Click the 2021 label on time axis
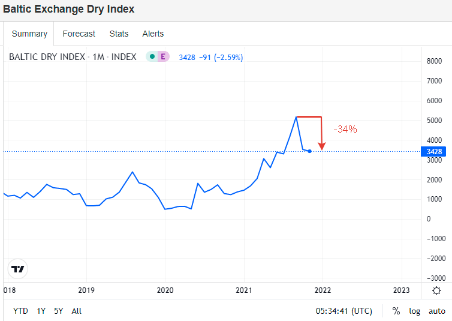The height and width of the screenshot is (321, 452). 244,290
